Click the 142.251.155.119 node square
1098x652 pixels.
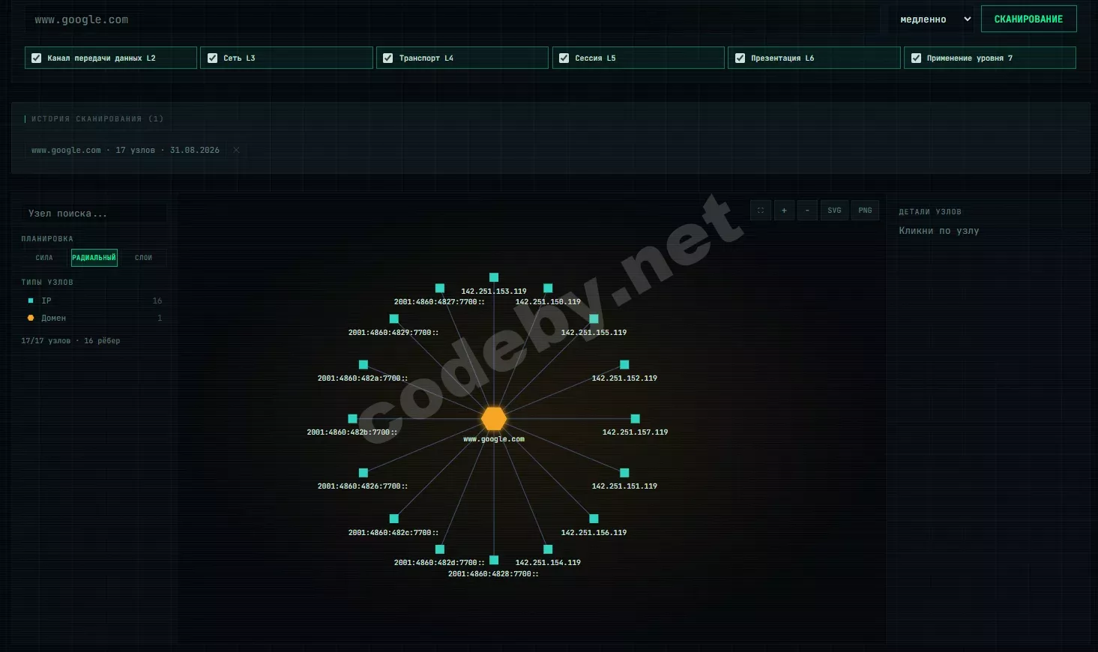point(594,319)
